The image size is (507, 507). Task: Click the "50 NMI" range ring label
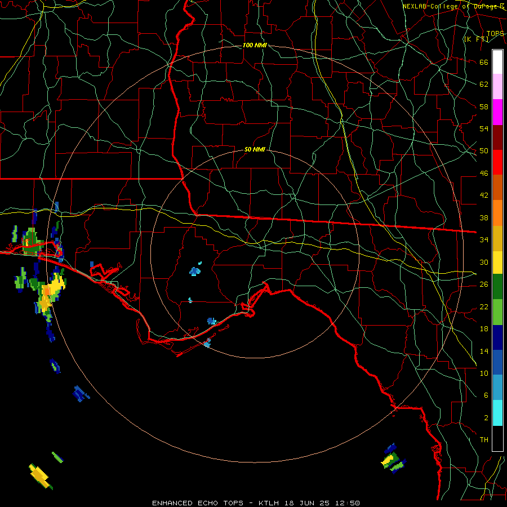(x=255, y=149)
